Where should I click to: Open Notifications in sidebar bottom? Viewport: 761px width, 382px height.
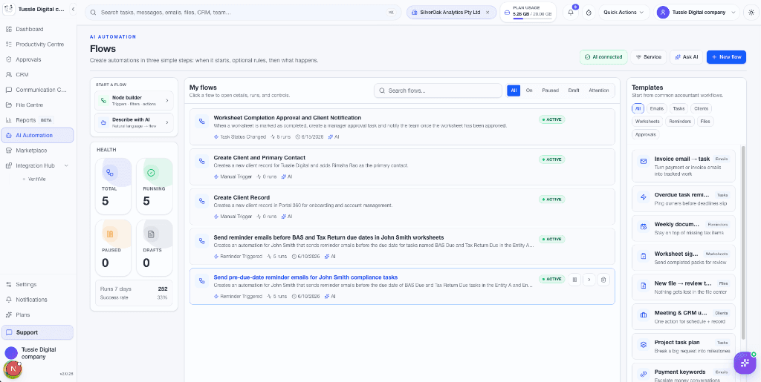pyautogui.click(x=37, y=299)
